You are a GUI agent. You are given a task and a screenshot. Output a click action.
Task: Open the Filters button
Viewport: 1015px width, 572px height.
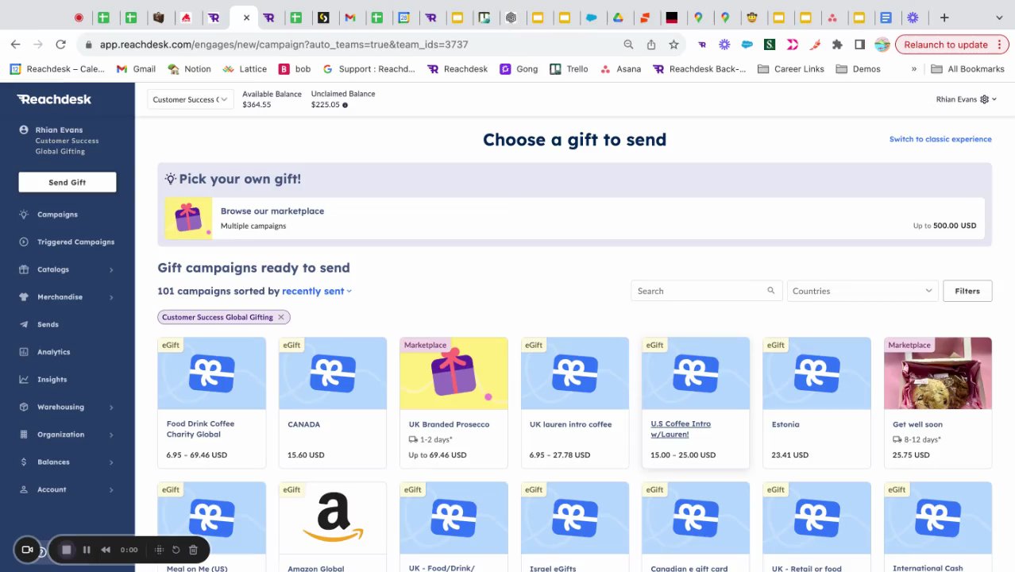967,291
